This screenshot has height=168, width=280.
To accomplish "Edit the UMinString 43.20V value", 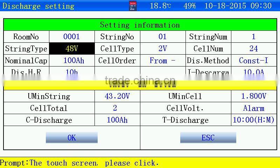I will click(117, 96).
